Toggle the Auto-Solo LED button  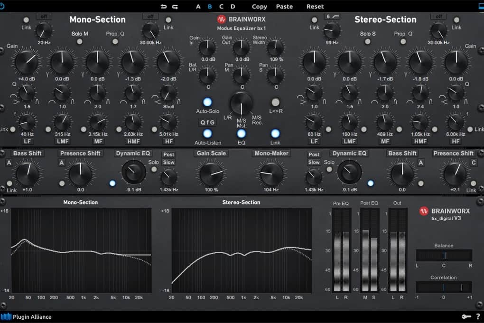click(207, 102)
